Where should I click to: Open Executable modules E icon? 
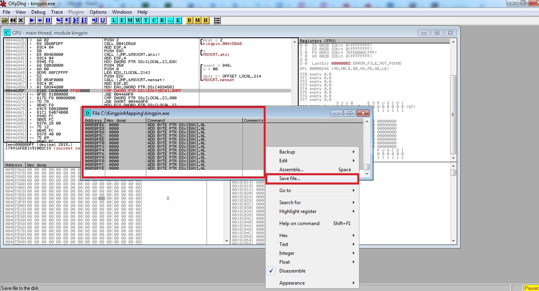[x=122, y=20]
